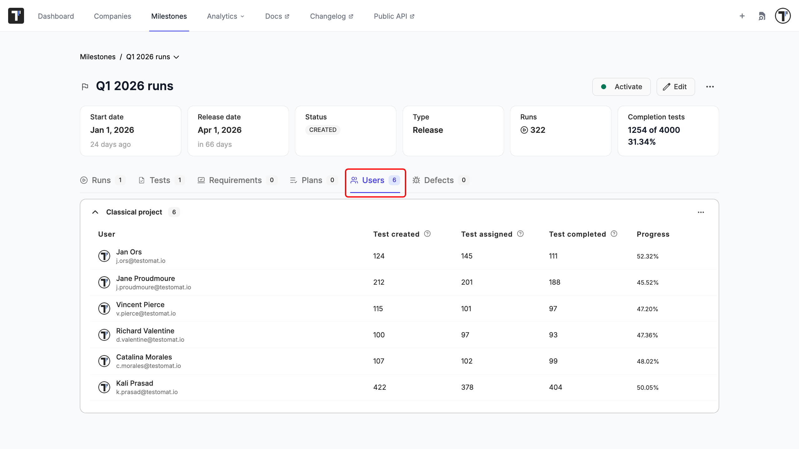Open the milestone three-dots menu

[x=710, y=87]
